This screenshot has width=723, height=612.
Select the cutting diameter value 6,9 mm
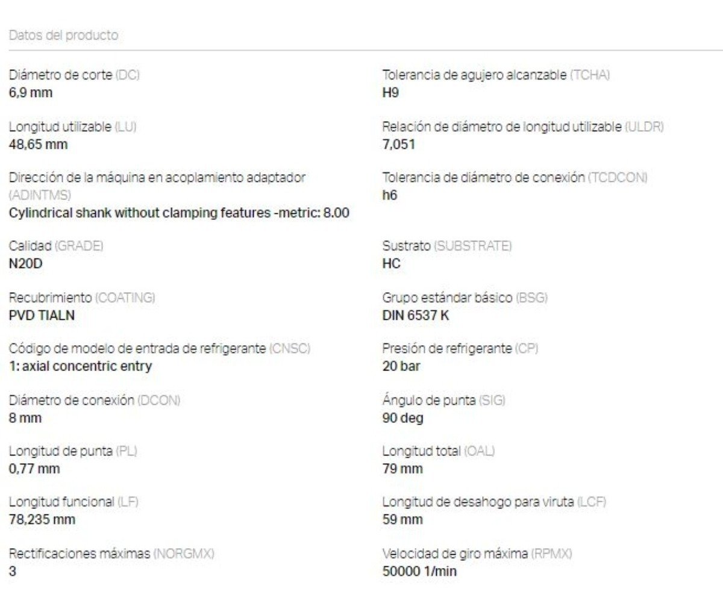31,93
